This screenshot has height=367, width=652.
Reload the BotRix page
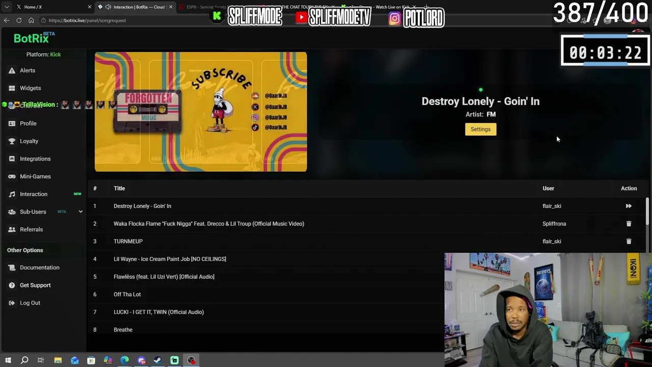pyautogui.click(x=19, y=20)
